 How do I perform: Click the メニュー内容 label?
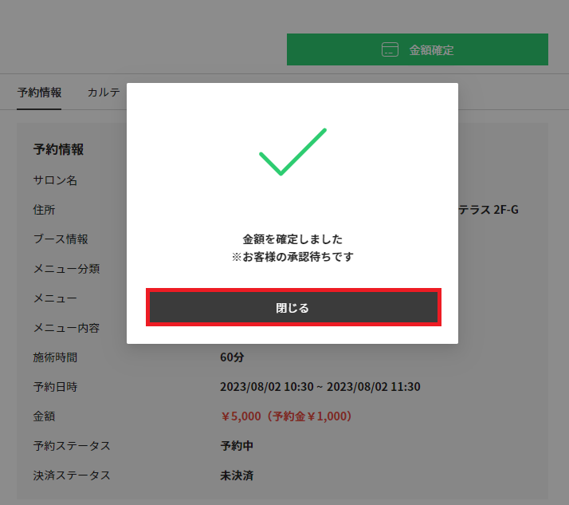click(x=66, y=328)
